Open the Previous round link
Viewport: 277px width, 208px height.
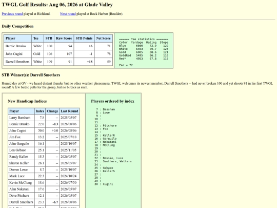(x=12, y=14)
